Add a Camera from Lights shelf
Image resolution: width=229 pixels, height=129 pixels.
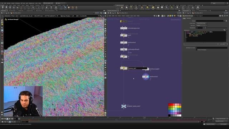tap(118, 8)
